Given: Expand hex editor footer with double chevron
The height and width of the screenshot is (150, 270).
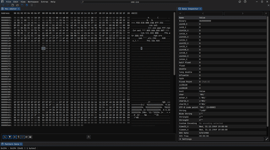Looking at the screenshot, I should point(88,136).
